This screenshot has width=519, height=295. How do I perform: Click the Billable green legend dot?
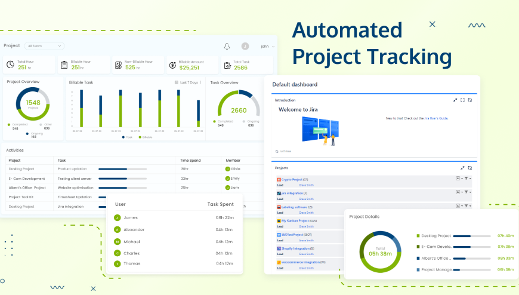point(140,137)
